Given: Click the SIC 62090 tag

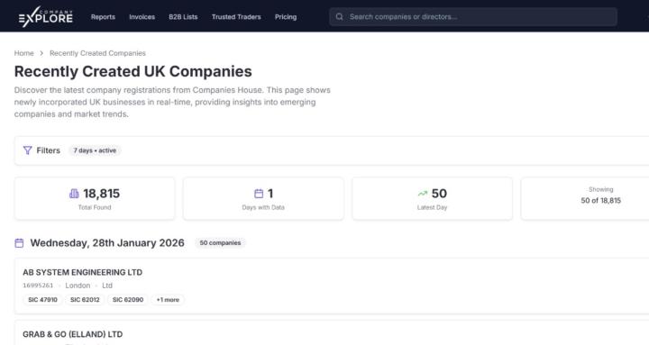Looking at the screenshot, I should pyautogui.click(x=128, y=299).
